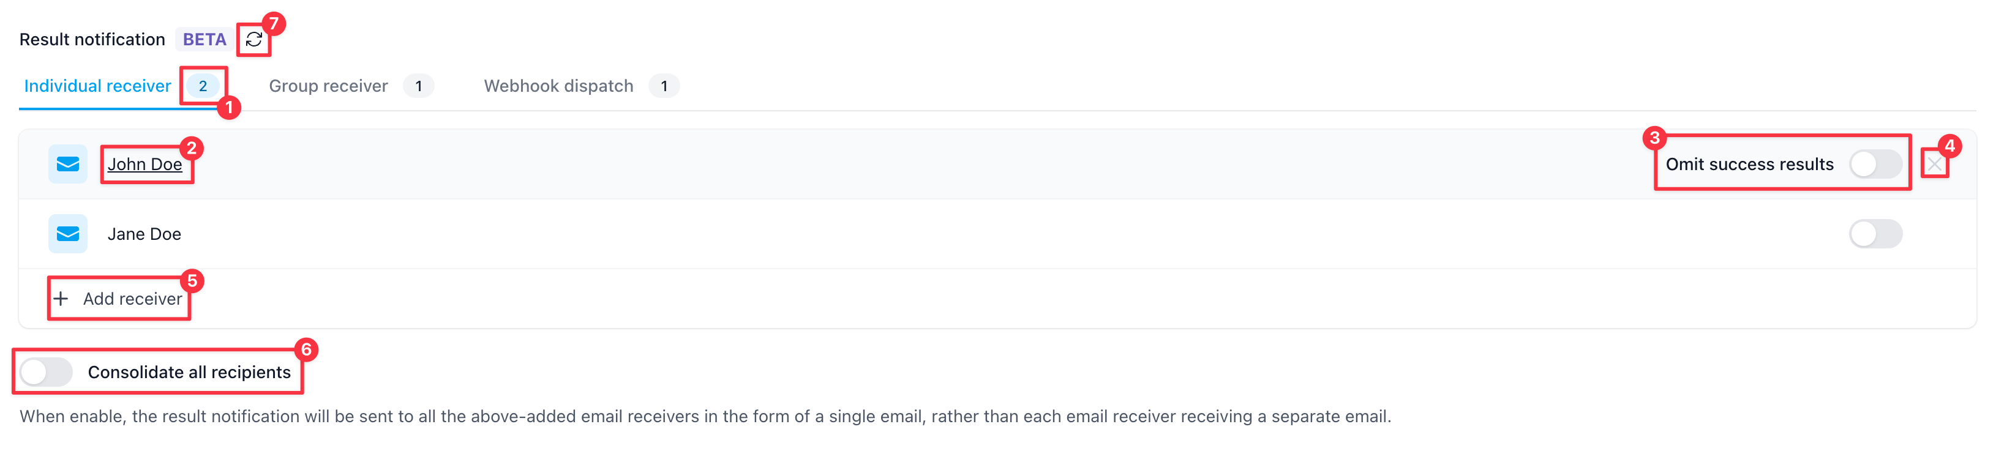Click the plus icon for Add receiver

click(61, 299)
